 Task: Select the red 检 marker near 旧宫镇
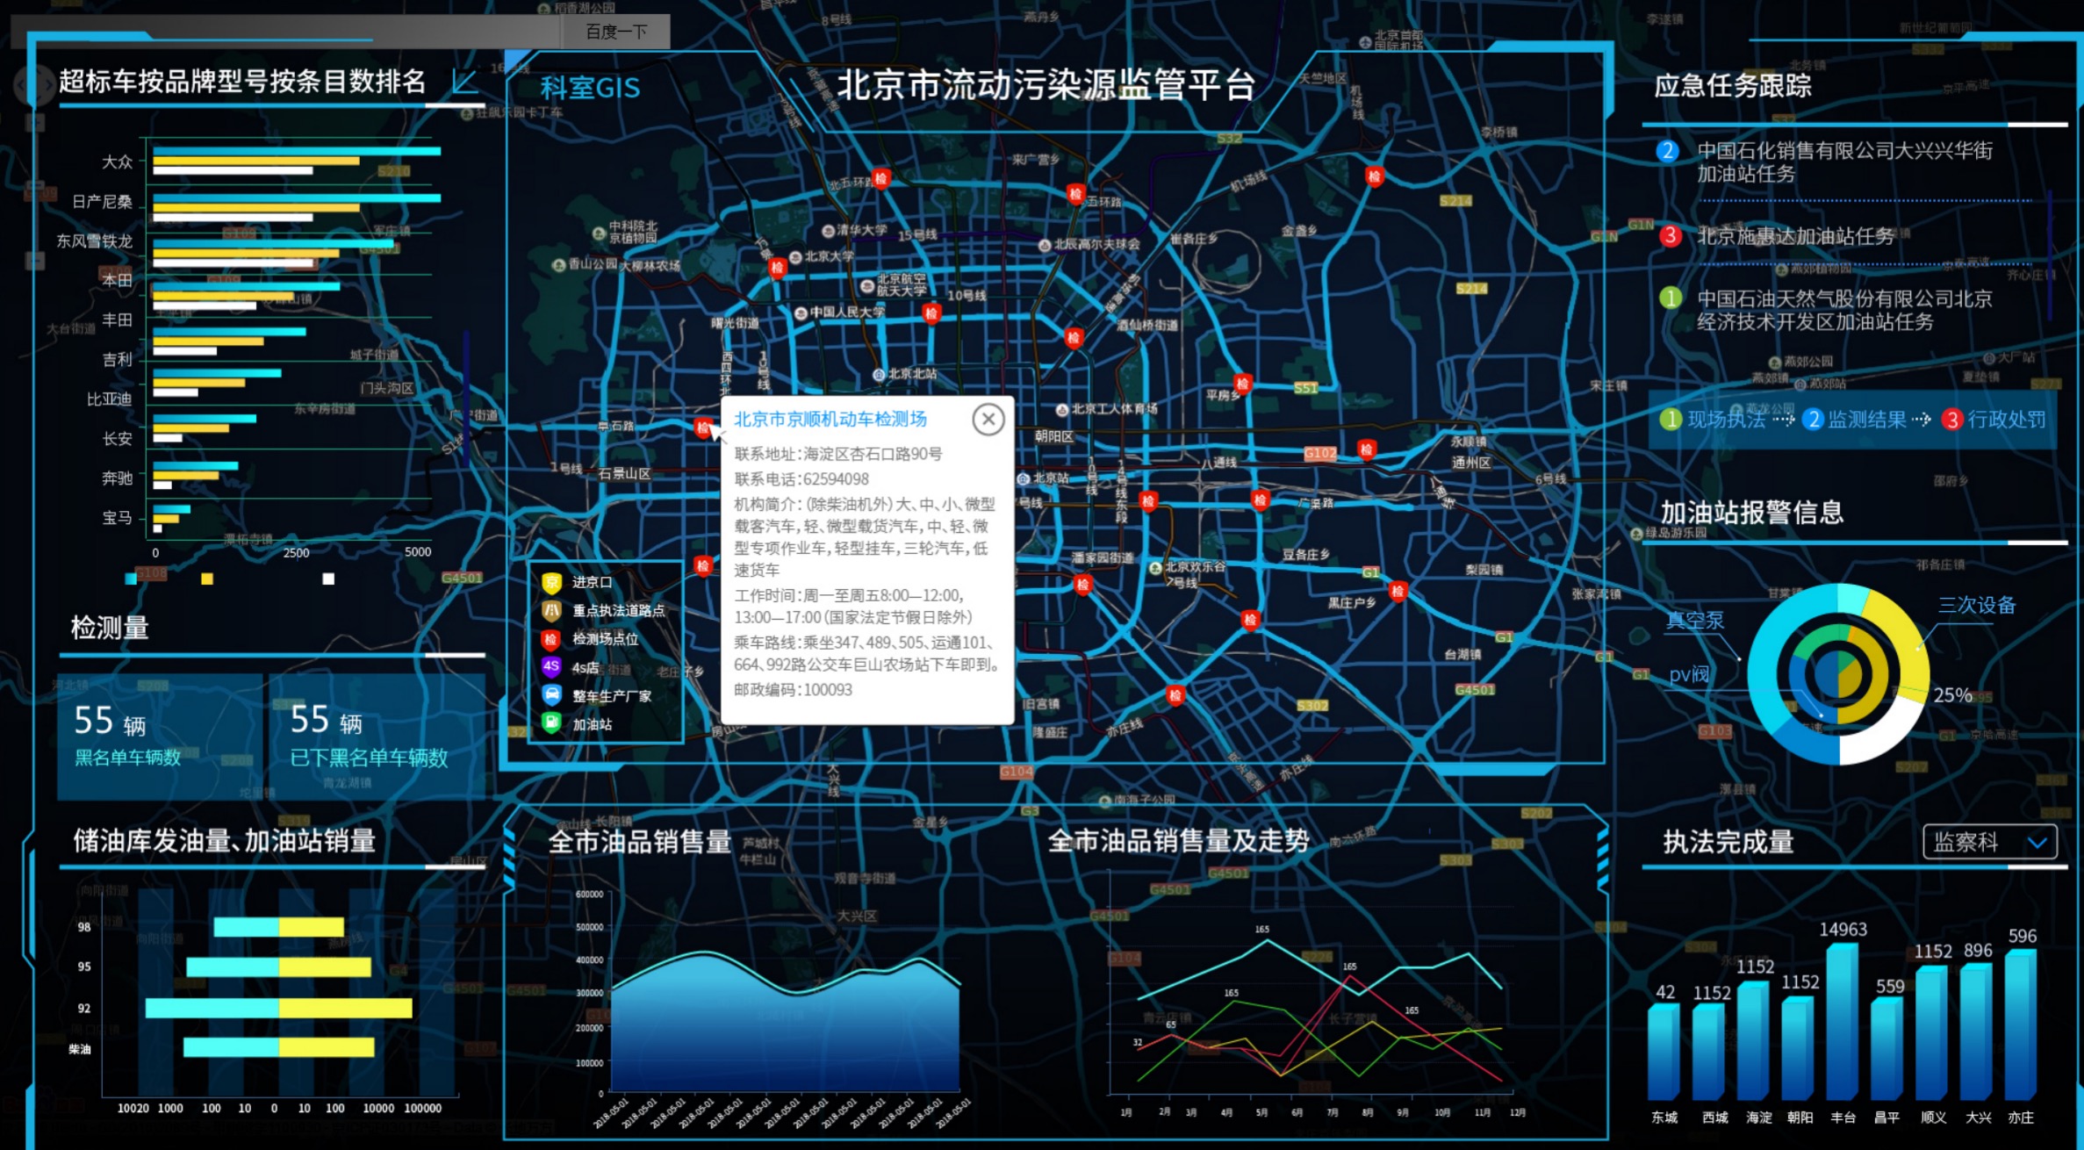point(1175,696)
